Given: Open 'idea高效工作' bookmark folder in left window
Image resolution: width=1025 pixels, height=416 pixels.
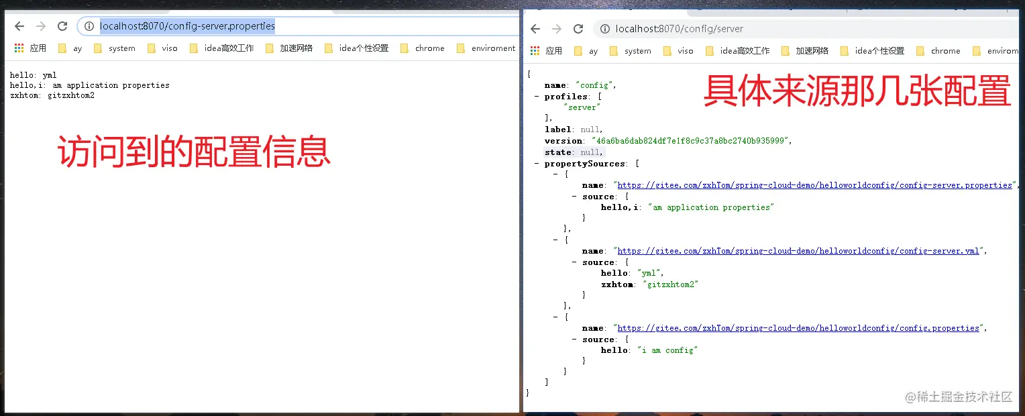Looking at the screenshot, I should pyautogui.click(x=222, y=48).
